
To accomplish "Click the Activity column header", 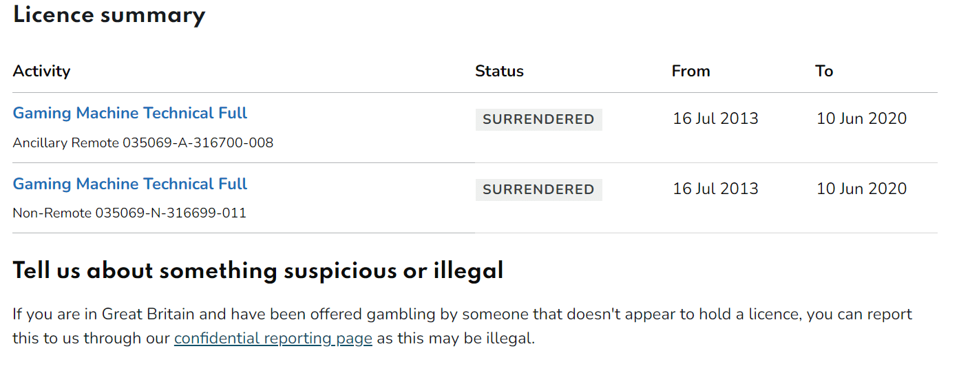I will (41, 71).
